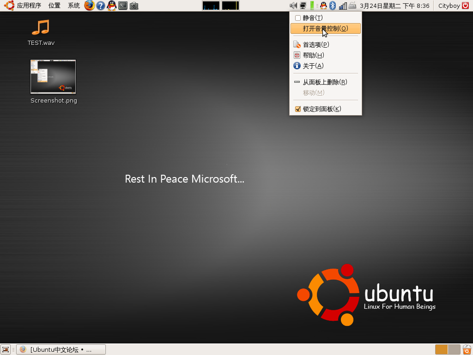
Task: Open the Help launcher question-mark icon
Action: [100, 6]
